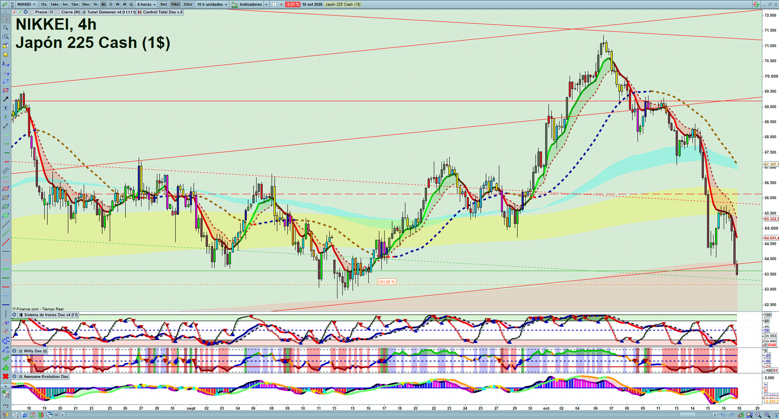Click the red plus icon above price chart
The image size is (779, 419).
tap(14, 12)
